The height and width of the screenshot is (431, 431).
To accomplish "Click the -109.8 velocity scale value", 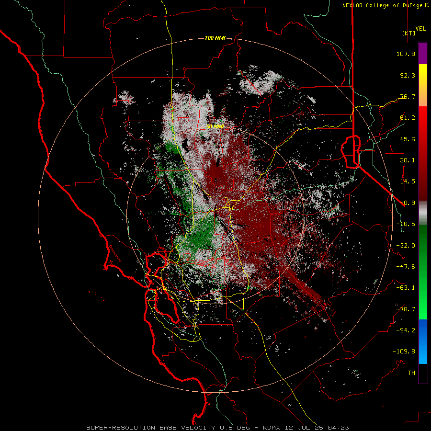I will (x=404, y=352).
